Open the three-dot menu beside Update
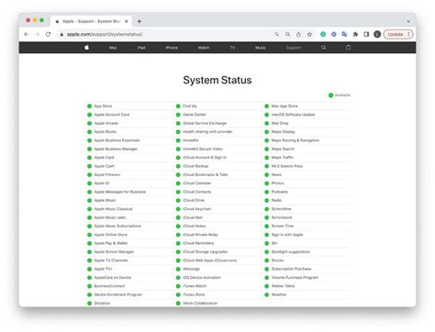435x332 pixels. [408, 34]
